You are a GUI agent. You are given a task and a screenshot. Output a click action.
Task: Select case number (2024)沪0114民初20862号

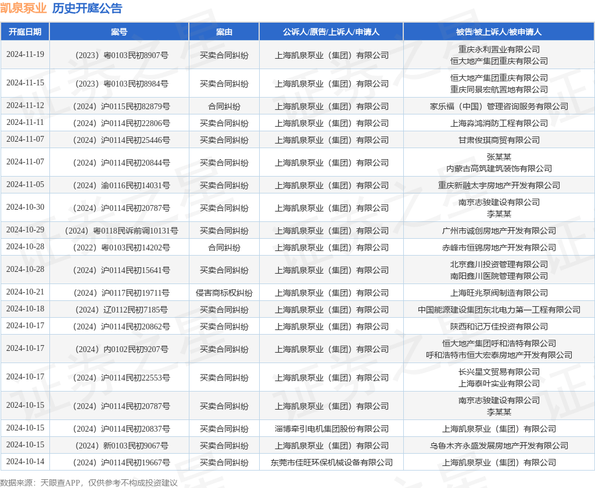pos(121,326)
